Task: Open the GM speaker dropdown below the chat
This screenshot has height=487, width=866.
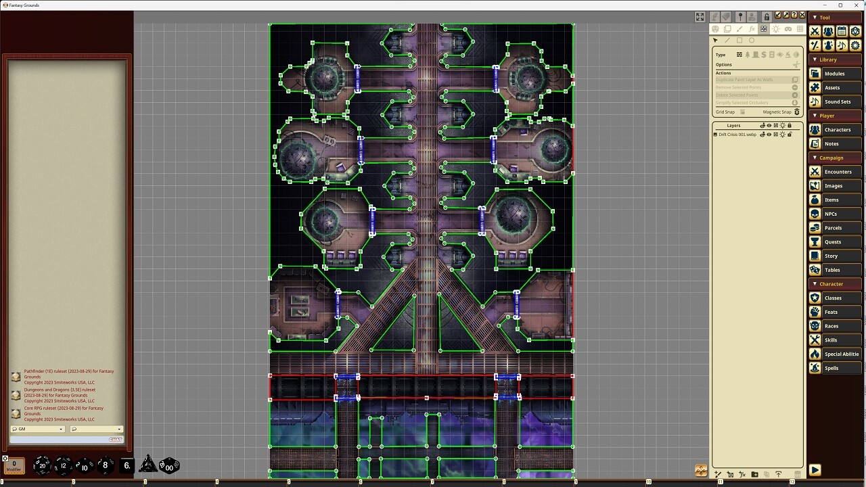Action: tap(62, 429)
